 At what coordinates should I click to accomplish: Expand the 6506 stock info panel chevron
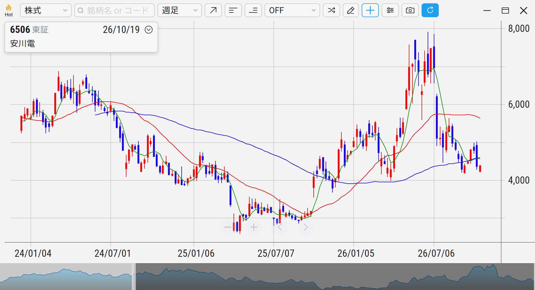[149, 30]
